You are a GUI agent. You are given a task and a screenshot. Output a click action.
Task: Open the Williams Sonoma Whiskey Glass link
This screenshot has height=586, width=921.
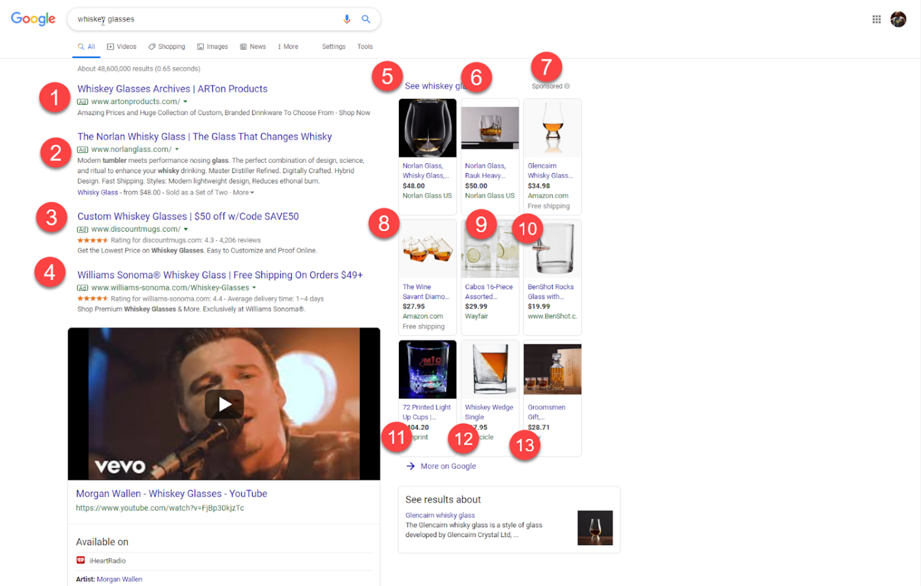coord(220,275)
